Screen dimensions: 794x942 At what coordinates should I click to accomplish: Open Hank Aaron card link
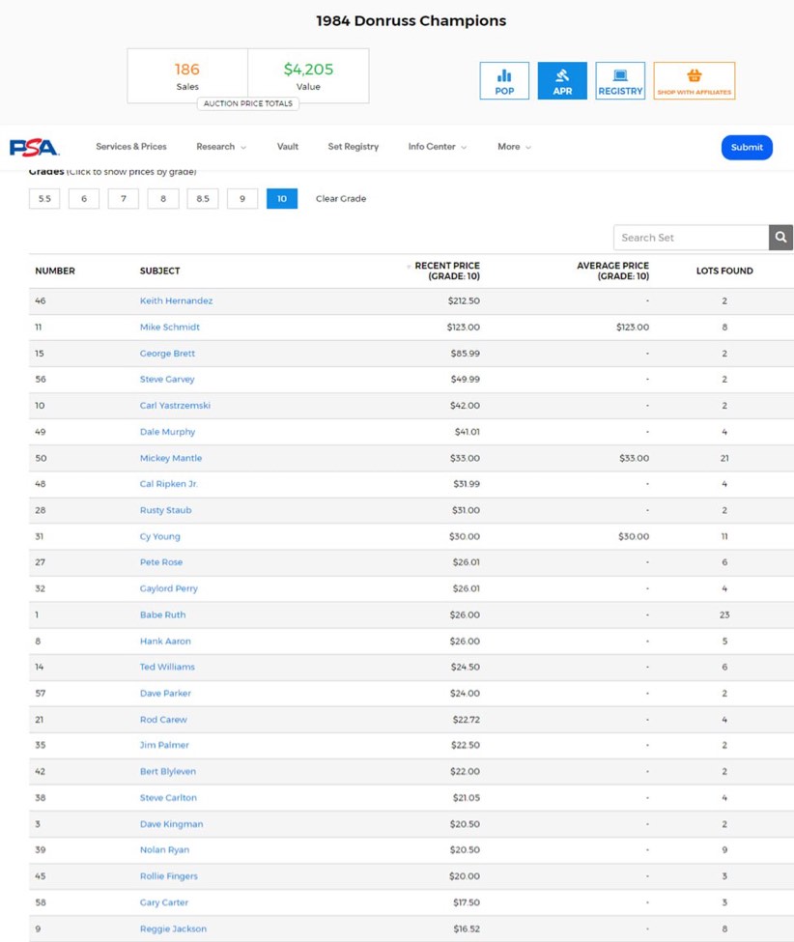click(x=165, y=642)
